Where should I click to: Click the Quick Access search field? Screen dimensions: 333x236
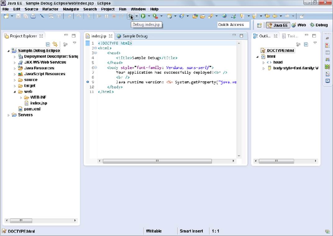pyautogui.click(x=233, y=25)
